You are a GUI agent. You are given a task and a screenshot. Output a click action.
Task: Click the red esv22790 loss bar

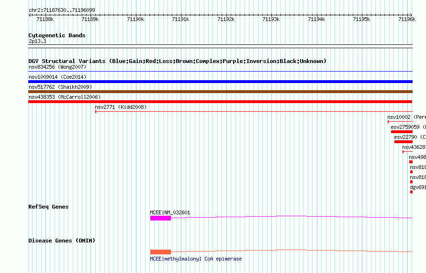(404, 142)
